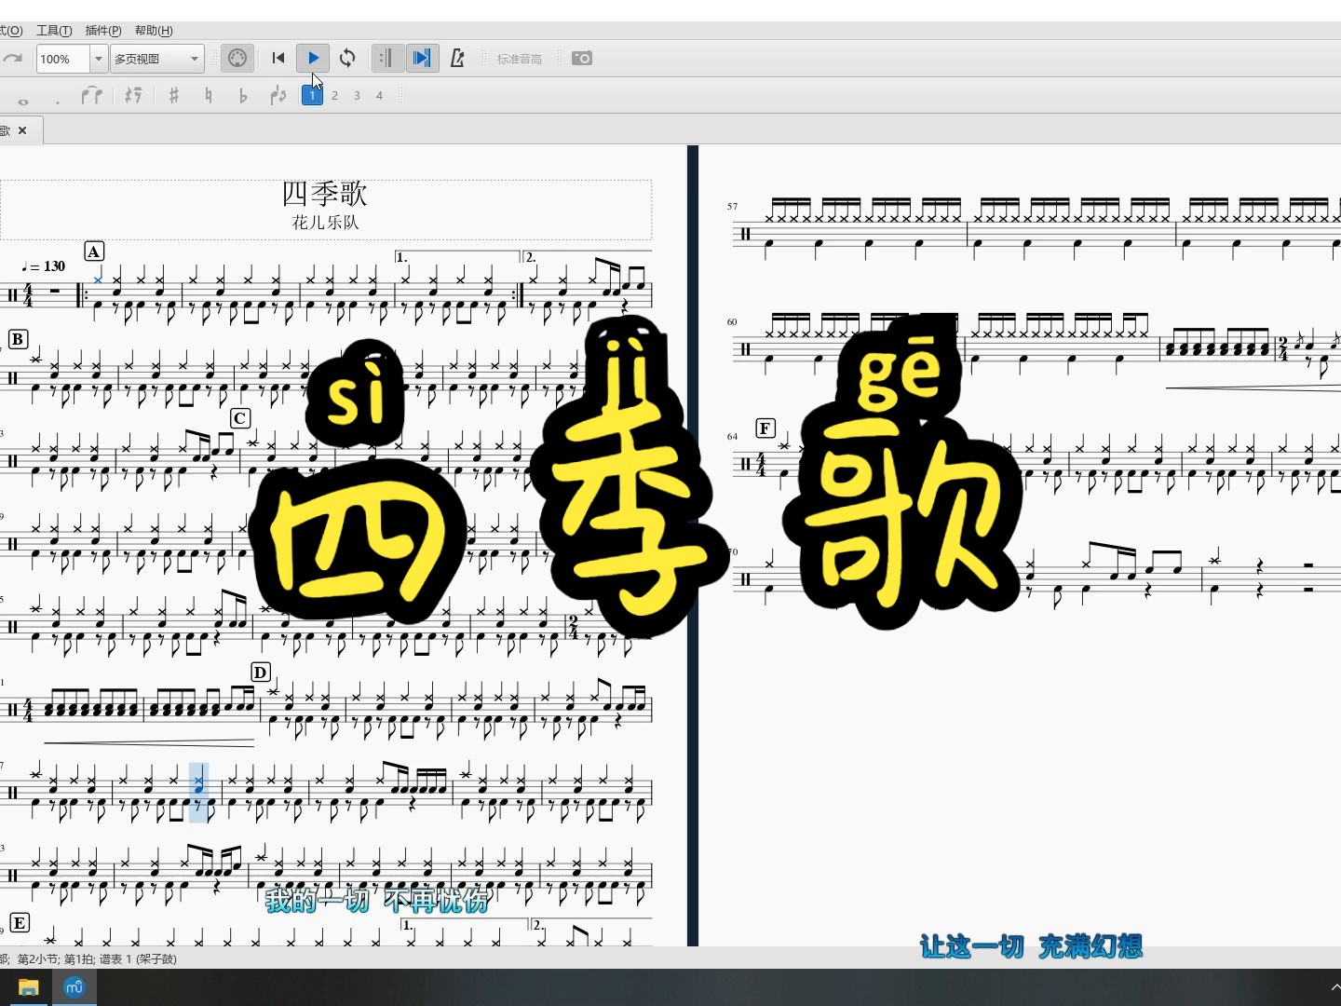Apply the natural accidental
The image size is (1341, 1006).
[x=209, y=95]
